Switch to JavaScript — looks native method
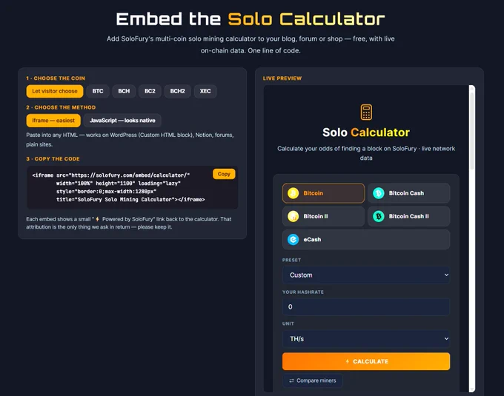Image resolution: width=504 pixels, height=396 pixels. tap(122, 121)
